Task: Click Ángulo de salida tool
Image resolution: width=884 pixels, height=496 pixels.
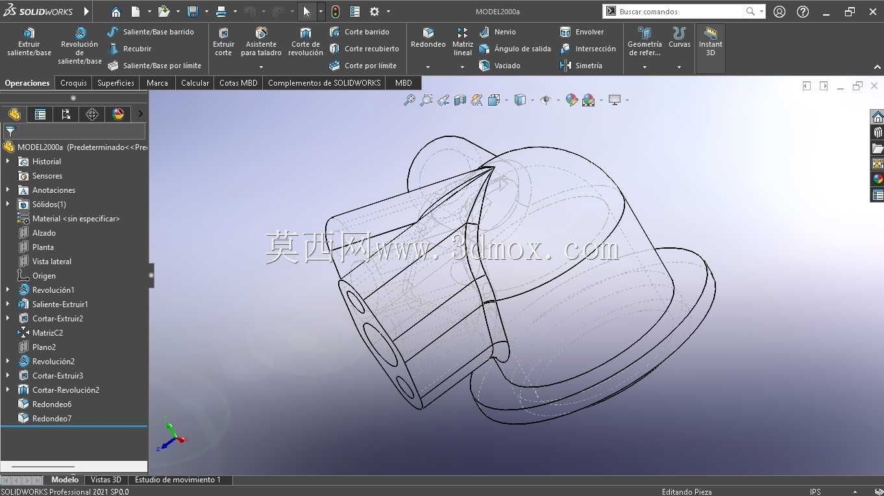Action: tap(515, 49)
